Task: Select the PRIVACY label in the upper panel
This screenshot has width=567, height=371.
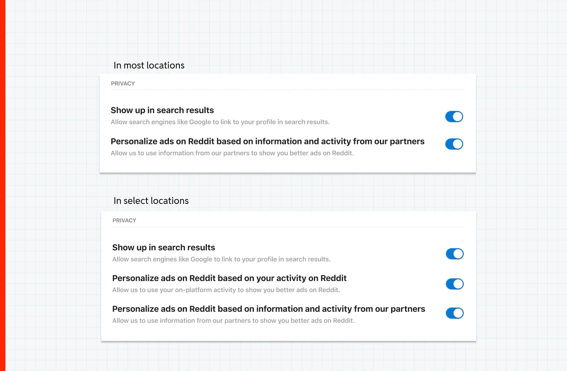Action: [123, 84]
